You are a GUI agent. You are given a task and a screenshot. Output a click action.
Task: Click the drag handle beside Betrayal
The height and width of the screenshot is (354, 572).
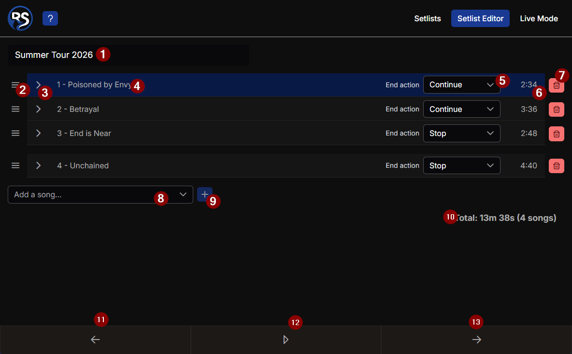pyautogui.click(x=15, y=109)
